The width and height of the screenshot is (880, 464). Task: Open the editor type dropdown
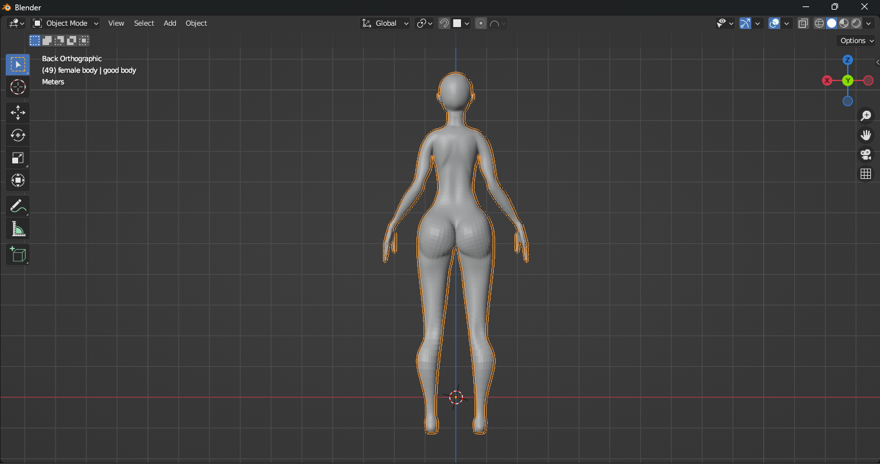16,23
